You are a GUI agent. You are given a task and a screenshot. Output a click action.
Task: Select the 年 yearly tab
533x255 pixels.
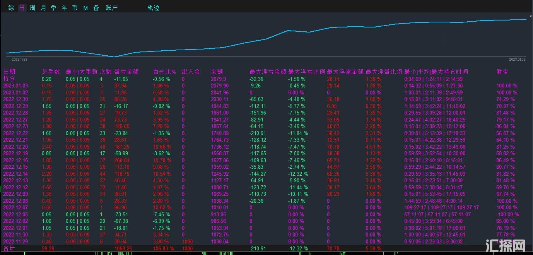tap(64, 8)
